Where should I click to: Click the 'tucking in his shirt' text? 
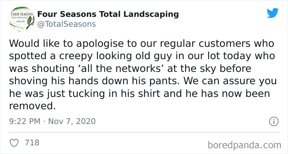(x=115, y=94)
